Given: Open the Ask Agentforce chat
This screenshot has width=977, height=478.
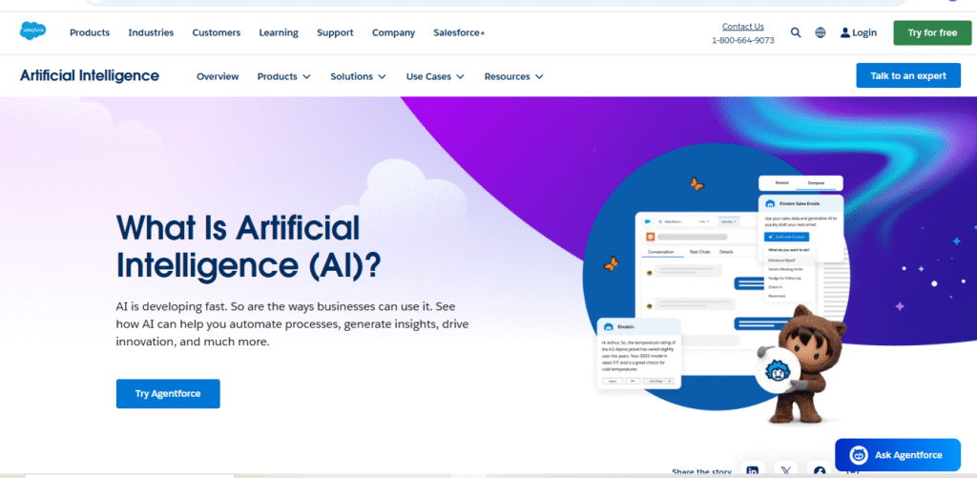Looking at the screenshot, I should [x=898, y=455].
